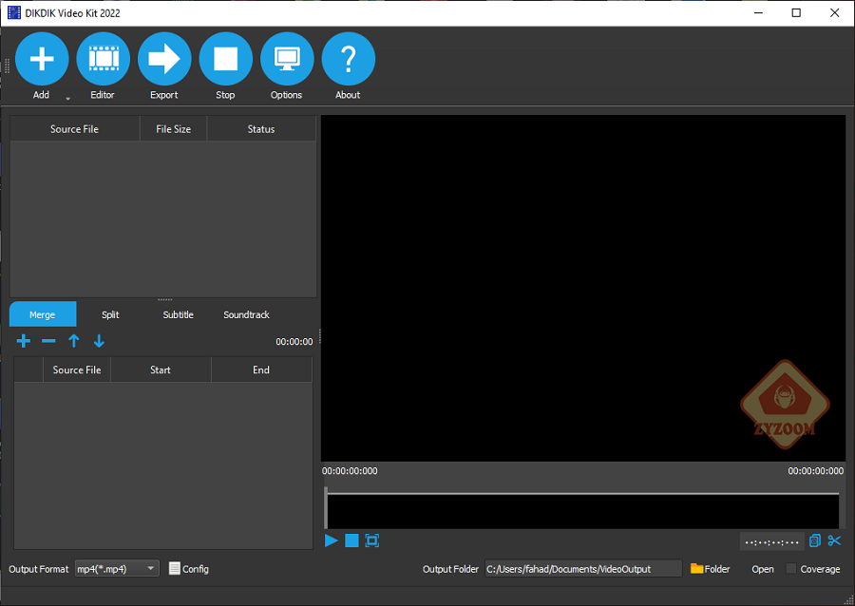Switch to the Subtitle tab
The height and width of the screenshot is (606, 855).
coord(178,314)
